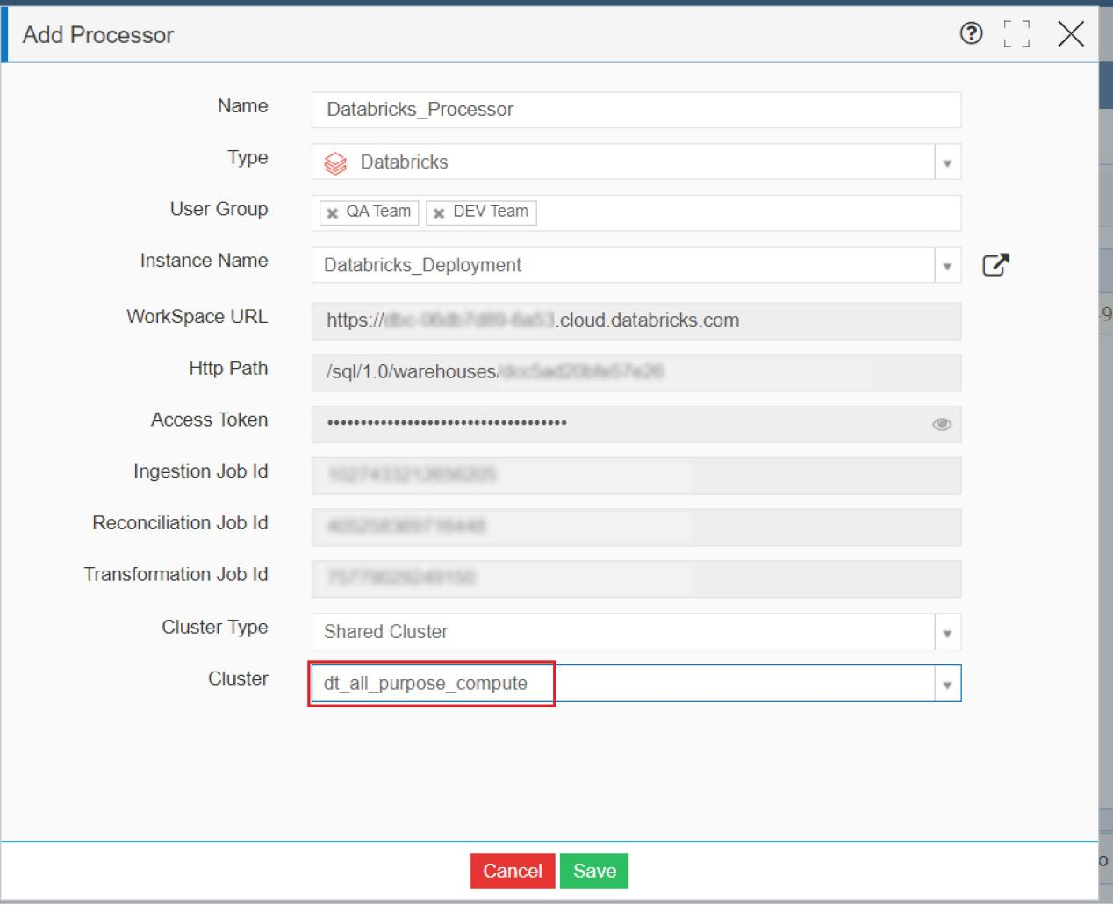Open the Cluster Type dropdown
Image resolution: width=1113 pixels, height=905 pixels.
[x=947, y=631]
